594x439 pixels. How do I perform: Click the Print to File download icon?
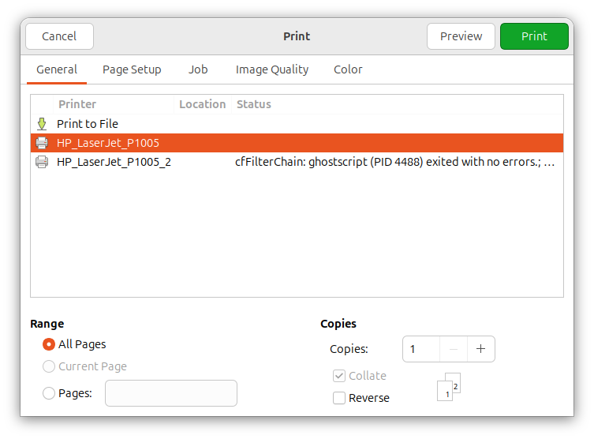click(42, 124)
